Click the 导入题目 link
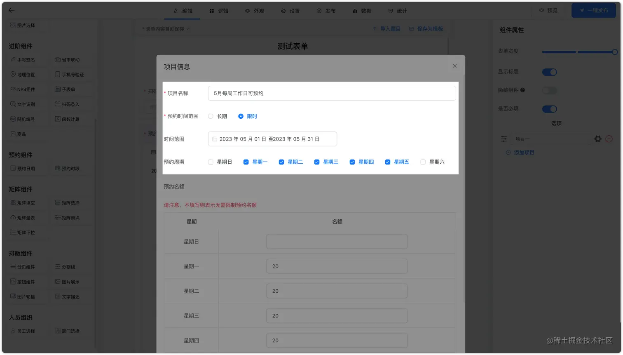 (x=386, y=29)
